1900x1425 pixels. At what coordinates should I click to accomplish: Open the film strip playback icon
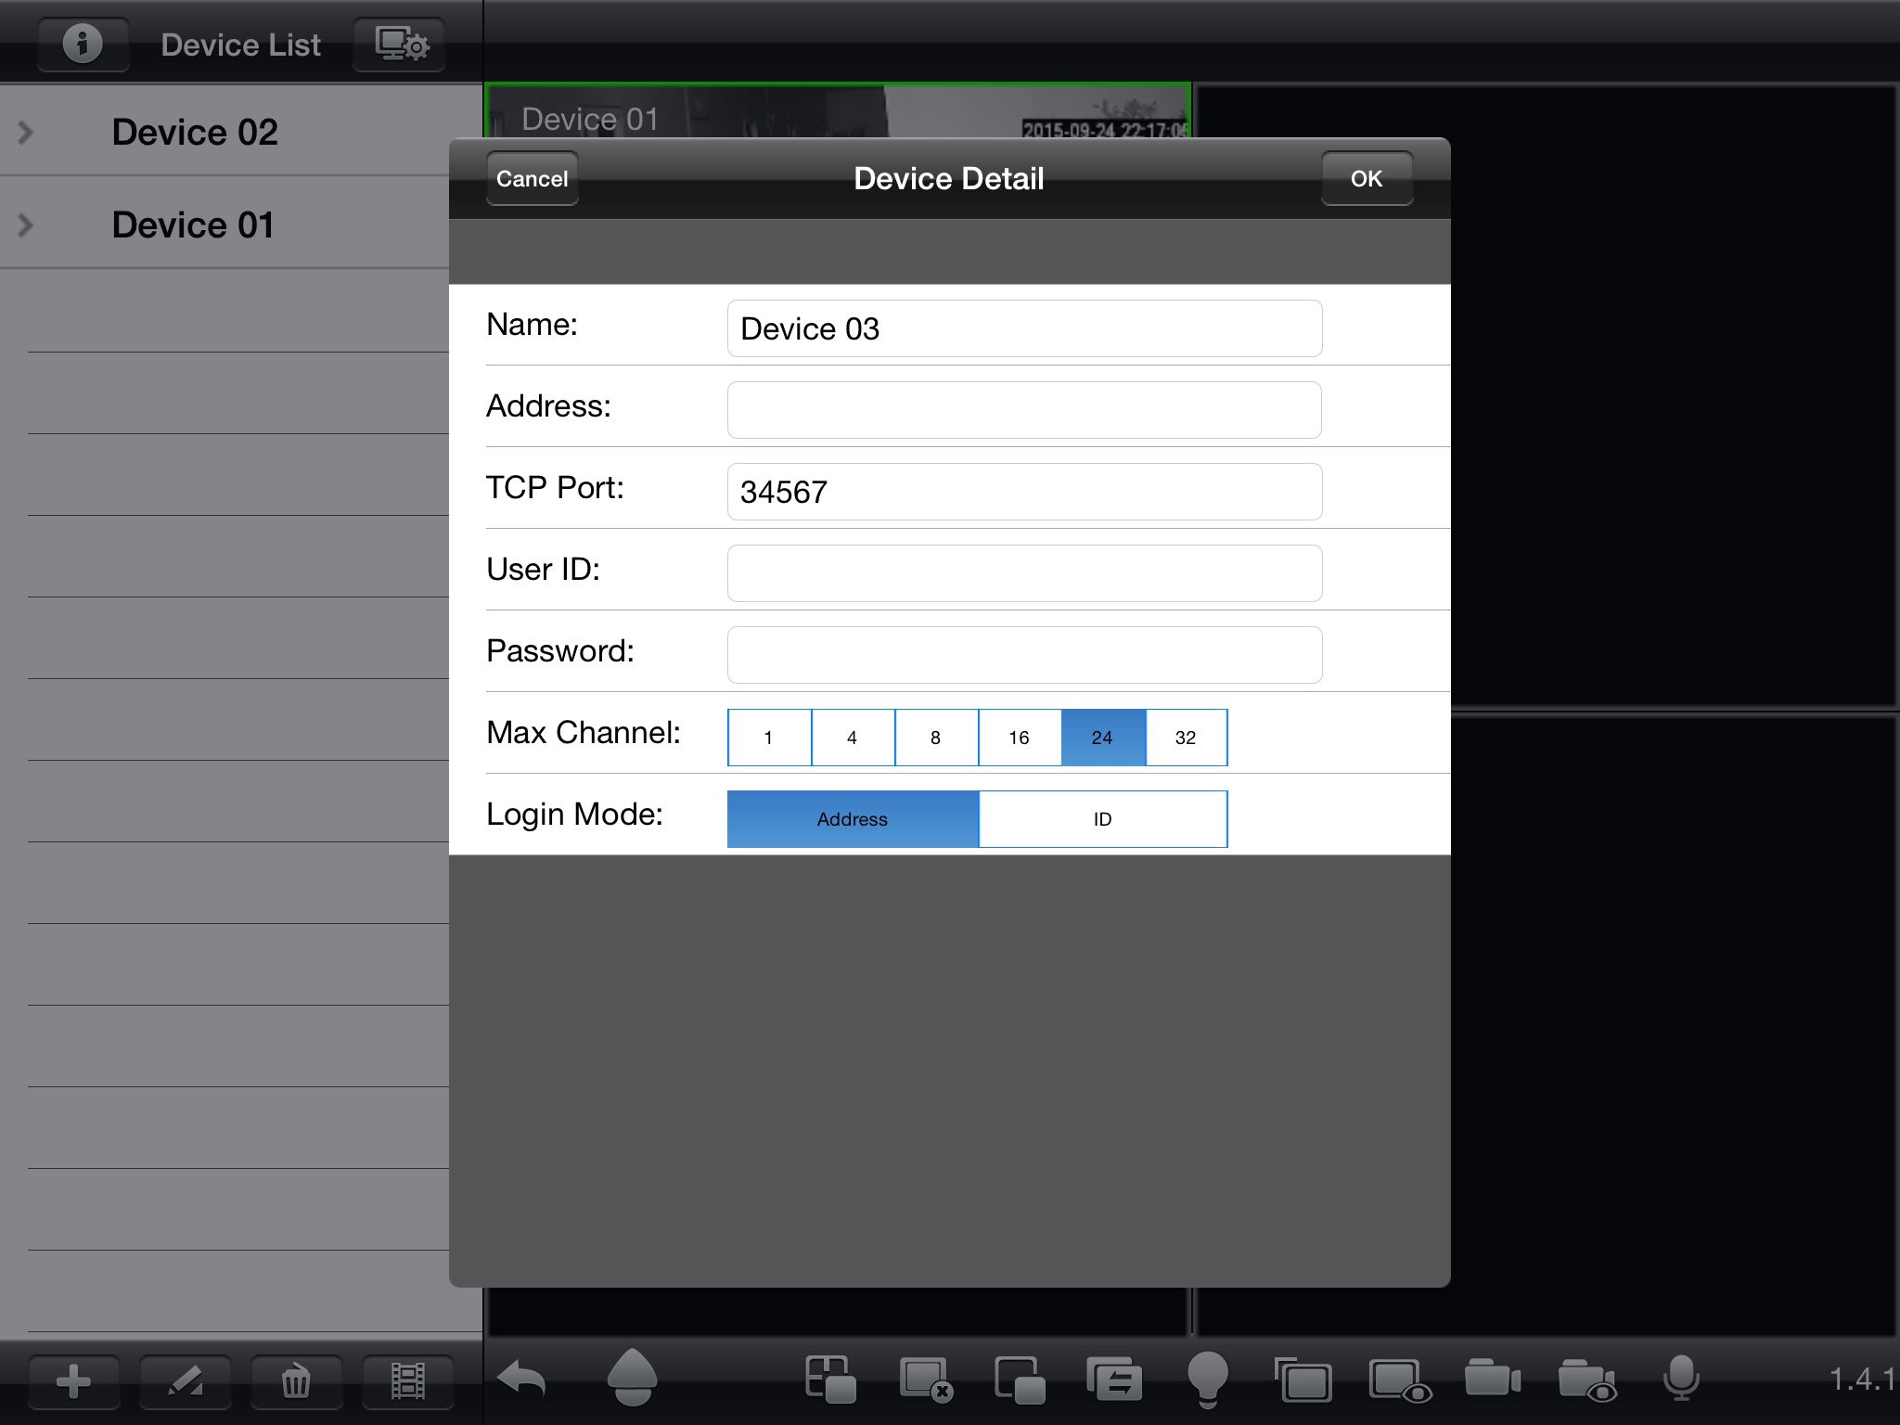[x=407, y=1381]
